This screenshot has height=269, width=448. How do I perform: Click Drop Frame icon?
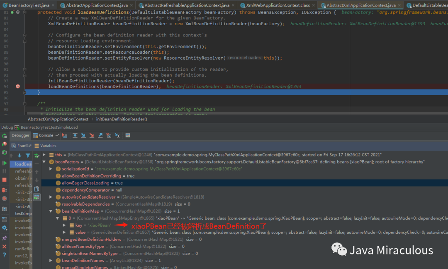[109, 136]
